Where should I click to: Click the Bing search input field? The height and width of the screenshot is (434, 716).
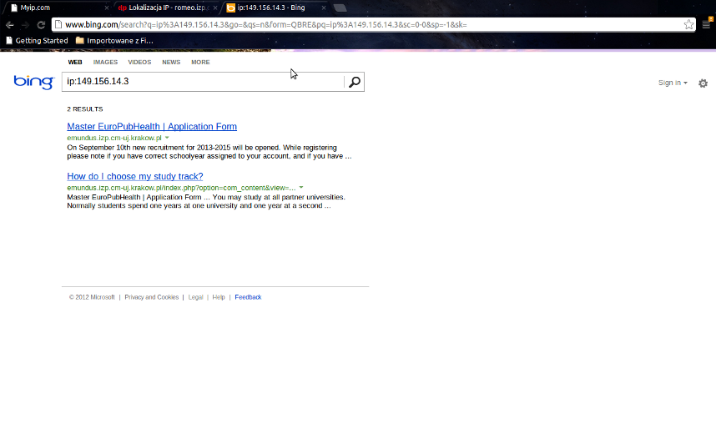point(204,82)
